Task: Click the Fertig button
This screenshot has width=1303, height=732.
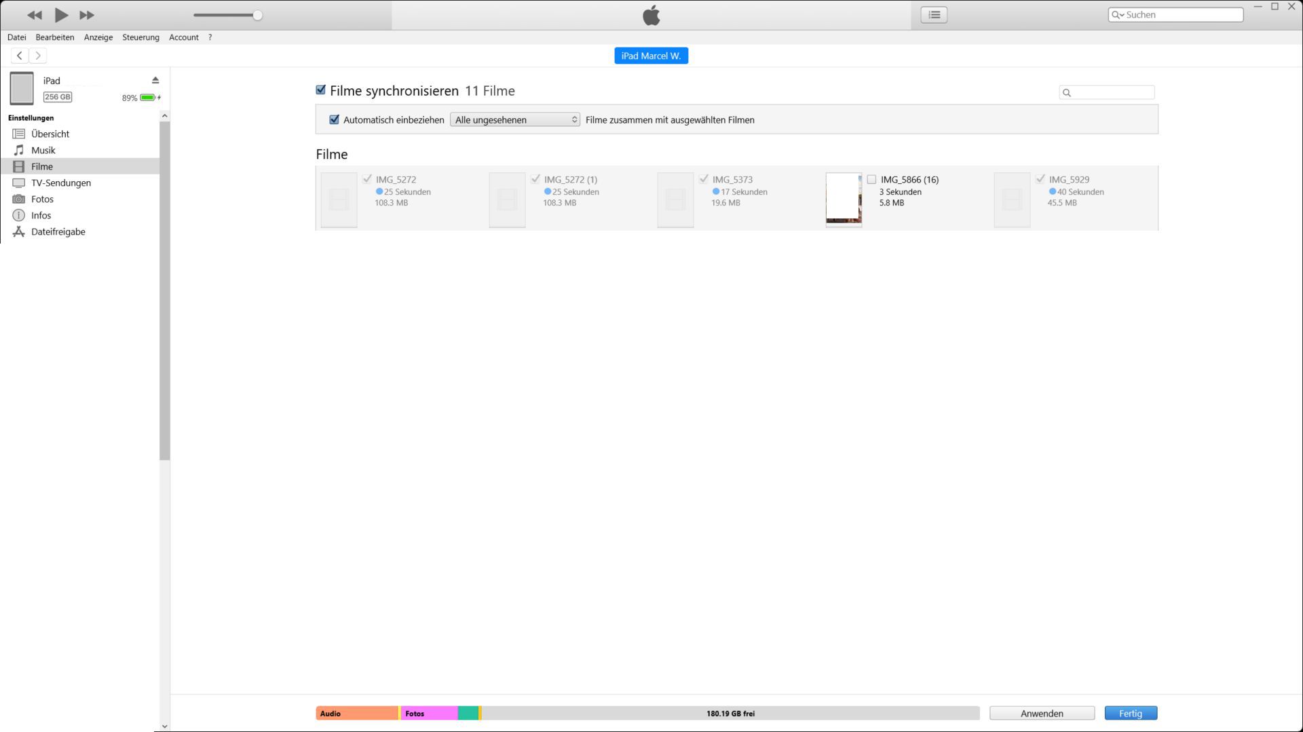Action: click(x=1131, y=713)
